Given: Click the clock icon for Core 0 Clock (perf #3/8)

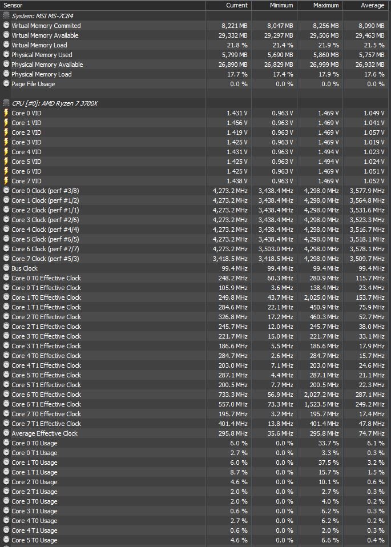Looking at the screenshot, I should pyautogui.click(x=6, y=191).
